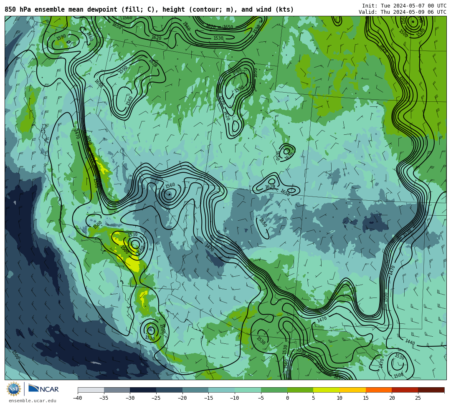Click the 20 colorbar tick label
The height and width of the screenshot is (406, 451).
coord(392,398)
